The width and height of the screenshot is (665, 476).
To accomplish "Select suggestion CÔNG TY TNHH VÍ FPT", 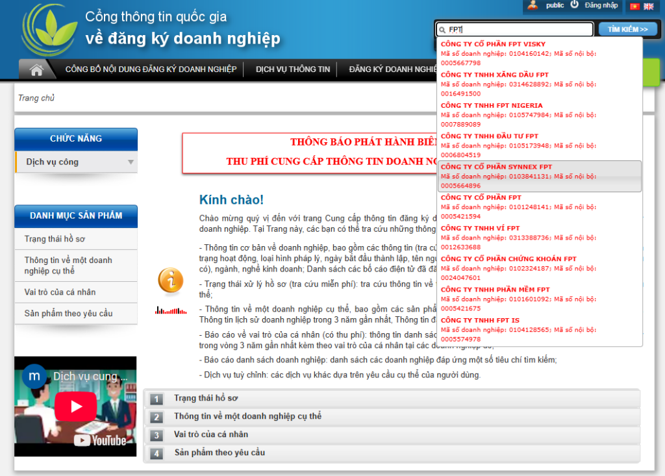I will (540, 238).
